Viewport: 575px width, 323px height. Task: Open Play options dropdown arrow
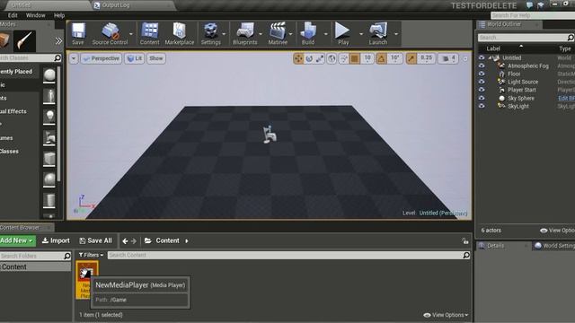361,34
